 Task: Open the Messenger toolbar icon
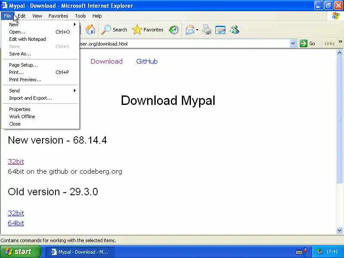point(234,30)
